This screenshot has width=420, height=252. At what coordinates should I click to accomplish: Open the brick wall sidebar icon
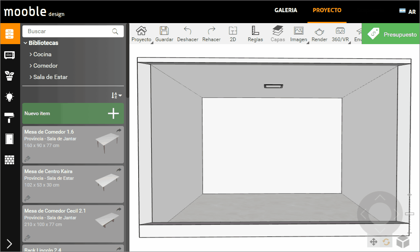click(9, 160)
